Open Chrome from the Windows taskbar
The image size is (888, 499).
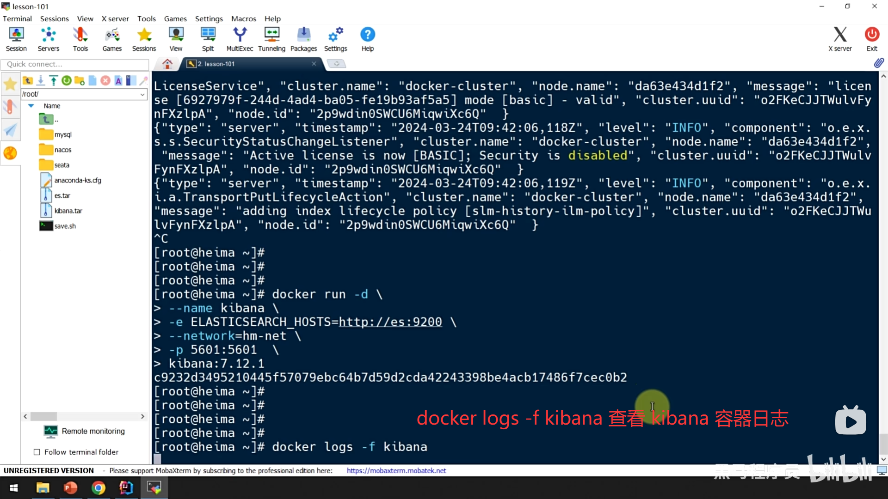[98, 488]
